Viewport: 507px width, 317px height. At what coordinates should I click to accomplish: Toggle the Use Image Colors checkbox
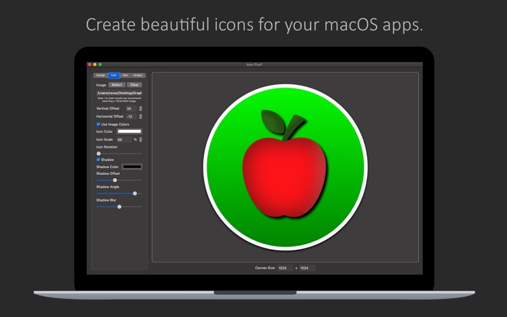tap(98, 124)
